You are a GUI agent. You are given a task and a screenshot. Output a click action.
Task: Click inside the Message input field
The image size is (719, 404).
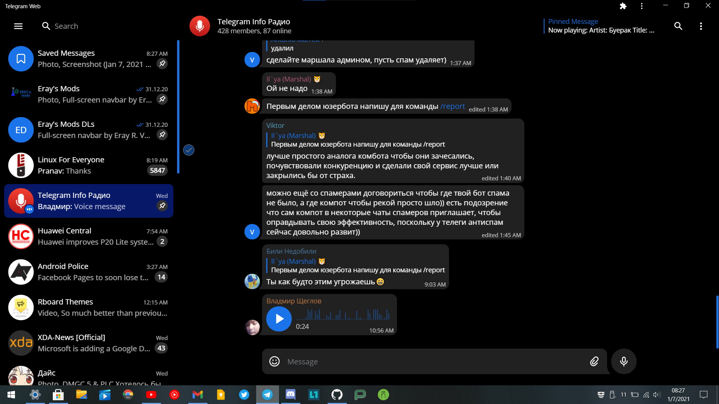click(412, 361)
